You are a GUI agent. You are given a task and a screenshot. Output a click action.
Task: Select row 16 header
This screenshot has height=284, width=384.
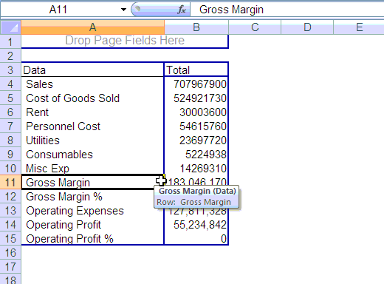[x=10, y=252]
